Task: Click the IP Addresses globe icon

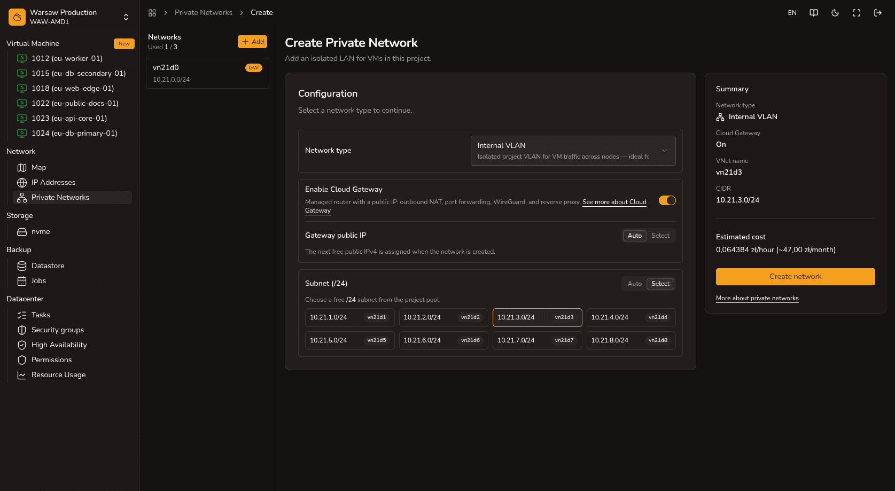Action: pyautogui.click(x=22, y=183)
